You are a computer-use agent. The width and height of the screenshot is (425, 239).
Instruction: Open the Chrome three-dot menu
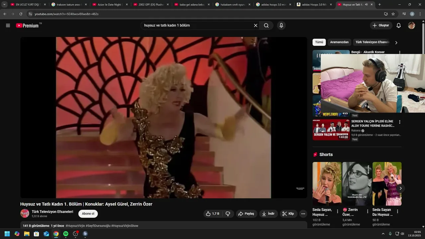420,14
